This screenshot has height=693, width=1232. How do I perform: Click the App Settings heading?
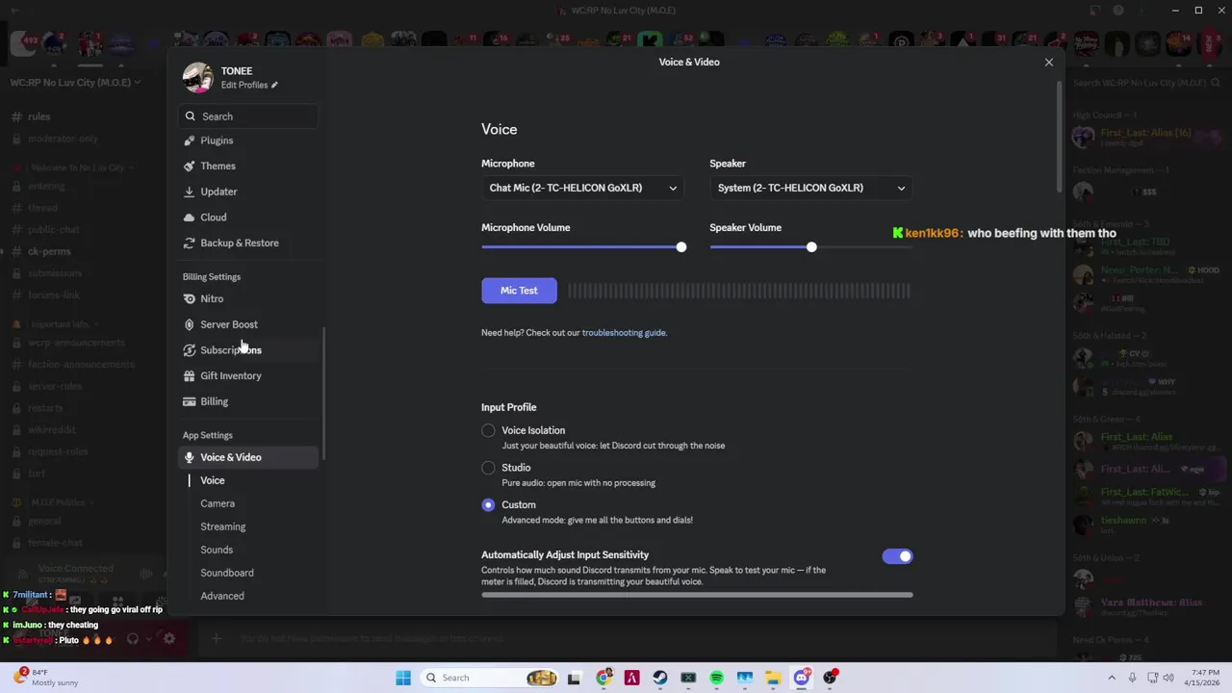208,436
